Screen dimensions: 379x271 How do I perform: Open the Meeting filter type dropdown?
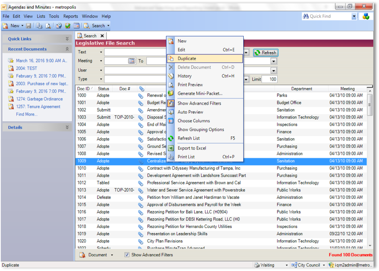tap(101, 61)
